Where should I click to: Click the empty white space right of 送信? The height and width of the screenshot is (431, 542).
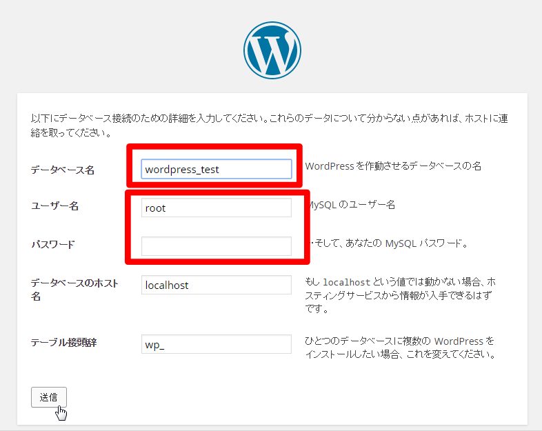[276, 398]
